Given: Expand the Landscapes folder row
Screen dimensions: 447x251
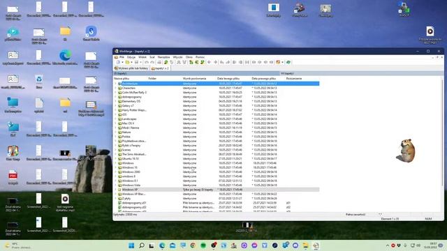Looking at the screenshot, I should pyautogui.click(x=116, y=119).
